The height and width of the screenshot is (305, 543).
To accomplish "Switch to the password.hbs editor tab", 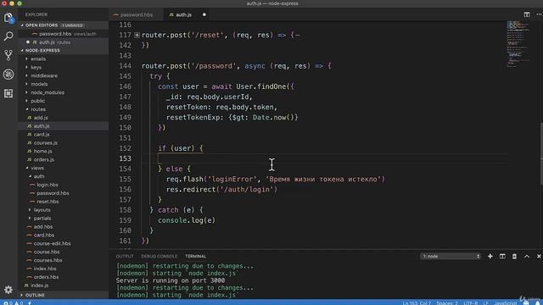I will pyautogui.click(x=136, y=15).
